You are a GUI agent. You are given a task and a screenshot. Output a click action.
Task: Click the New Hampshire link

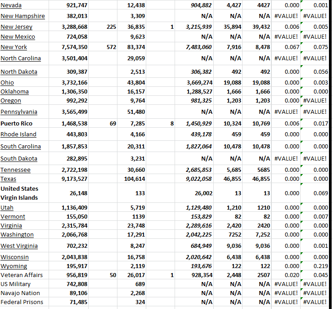(x=22, y=16)
